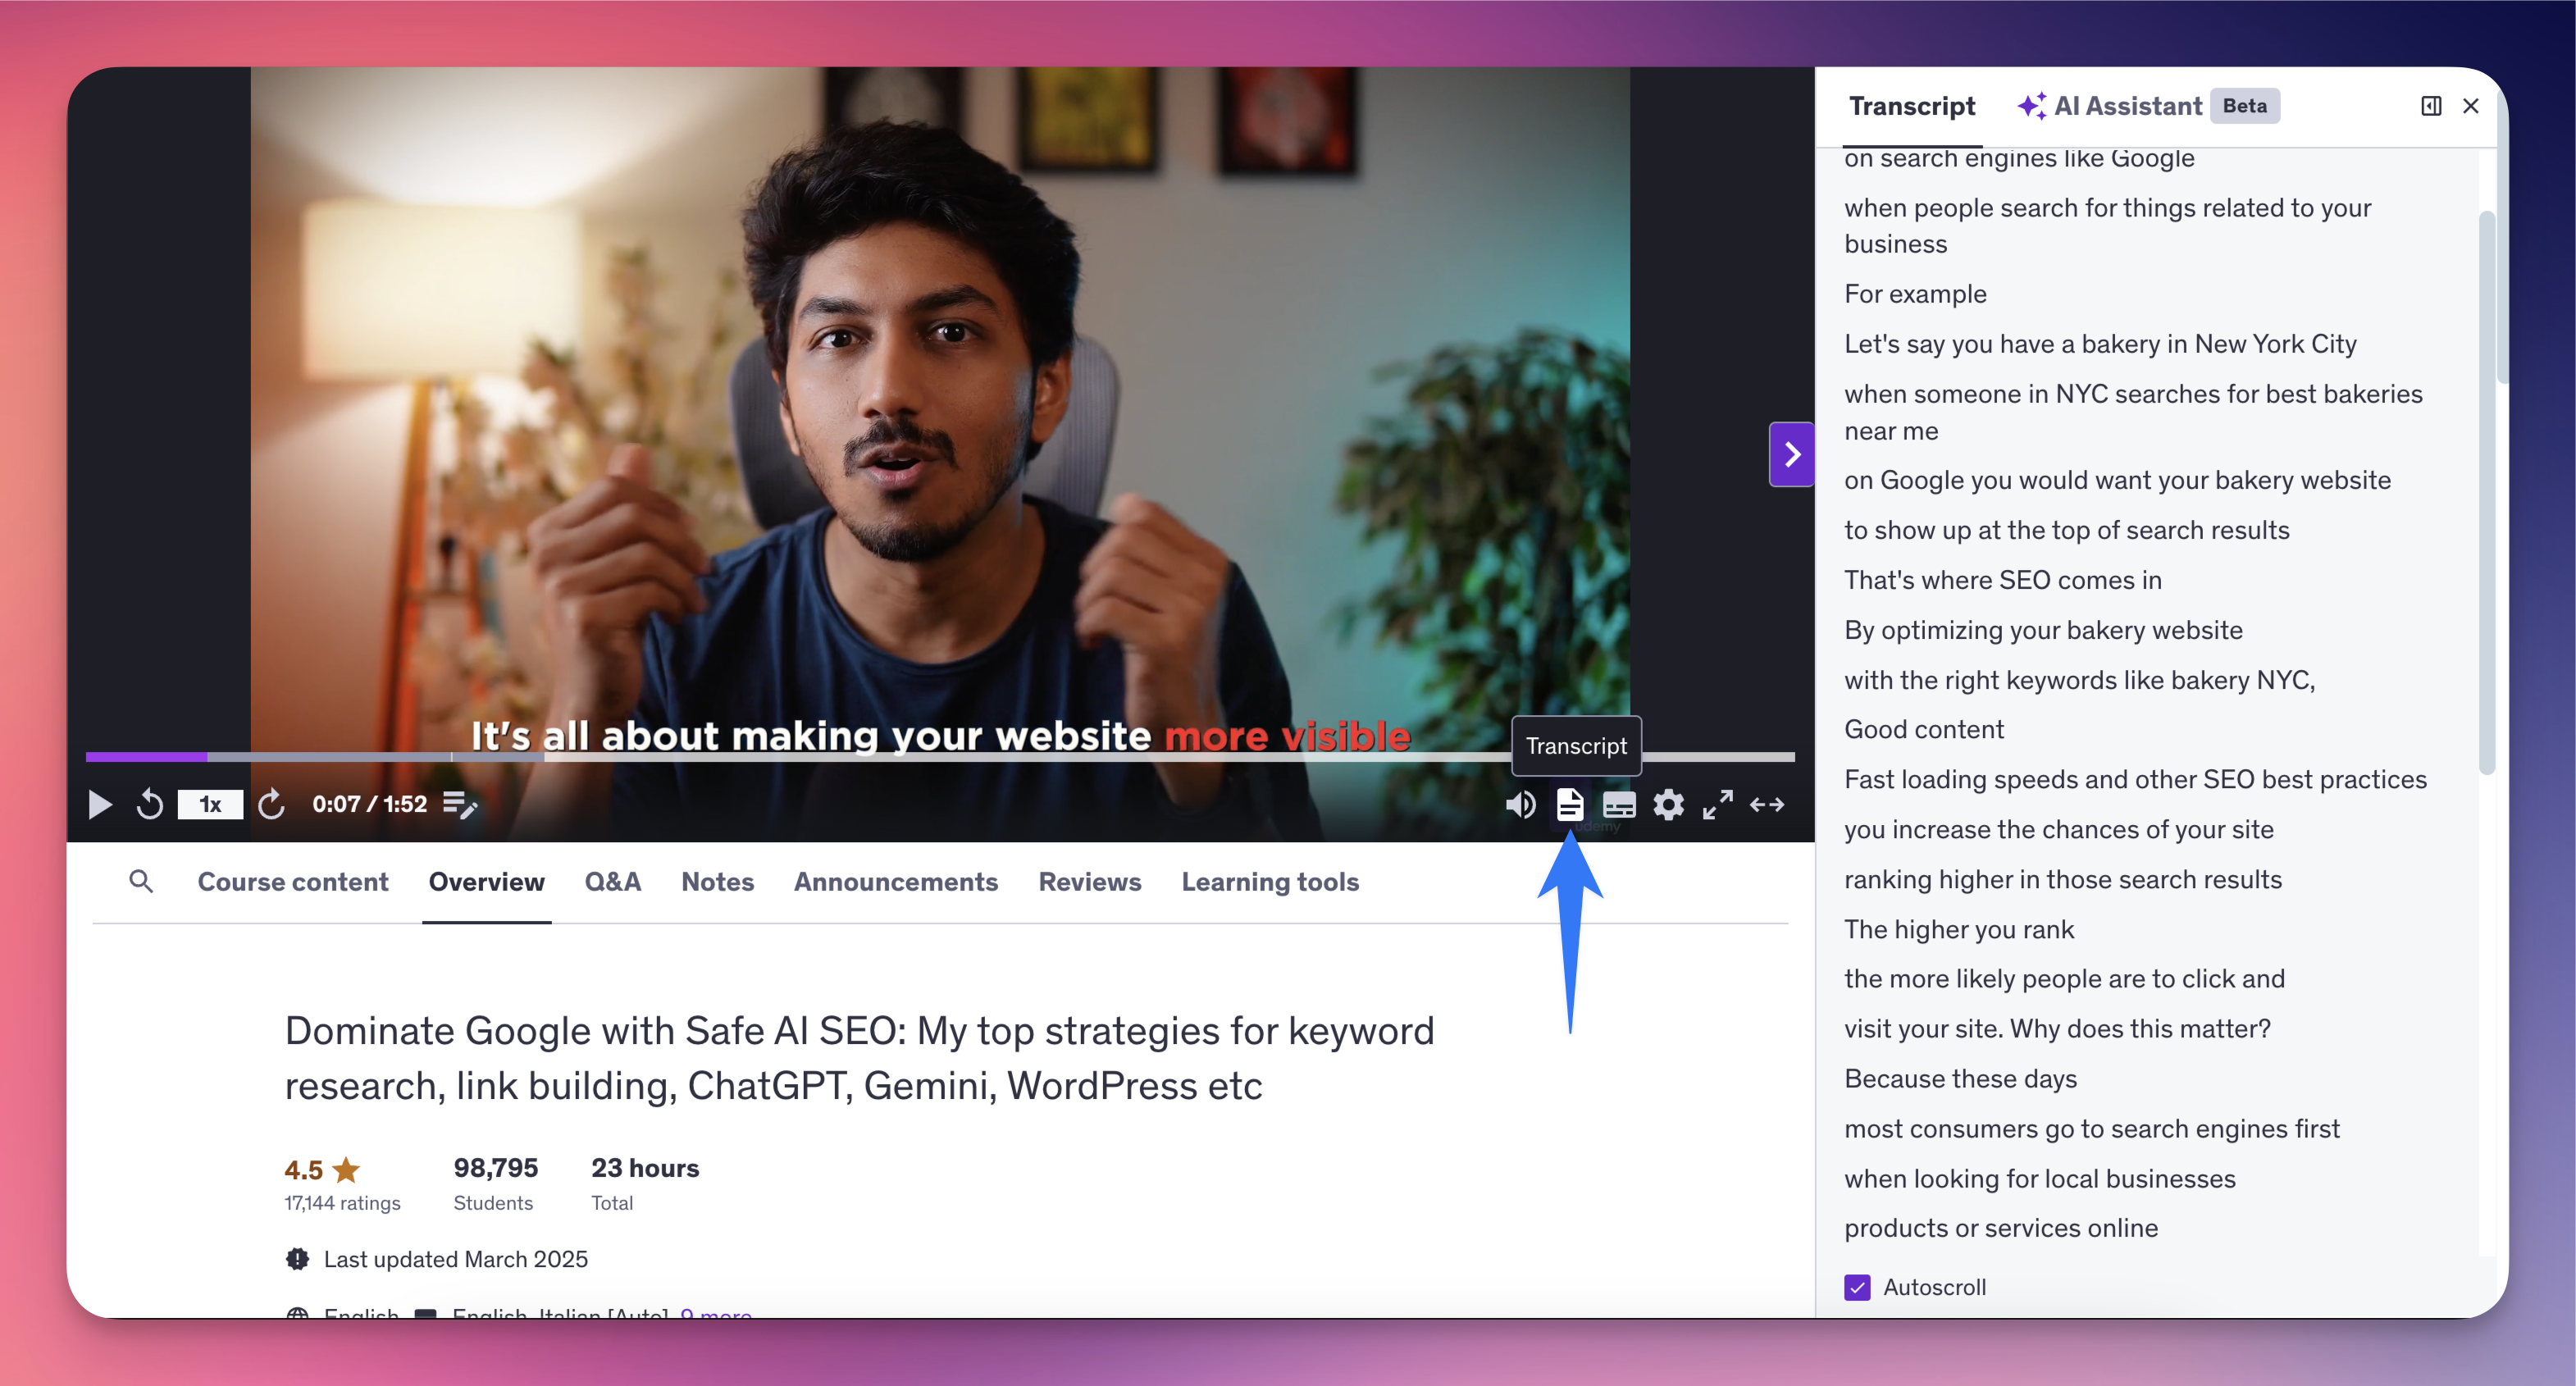Jump to "most consumers go to search engines" line
The image size is (2576, 1386).
2092,1129
